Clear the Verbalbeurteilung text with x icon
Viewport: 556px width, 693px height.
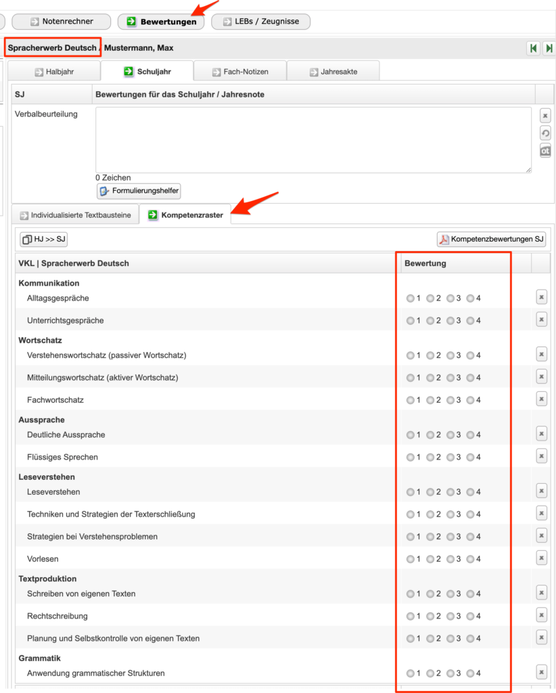coord(545,116)
